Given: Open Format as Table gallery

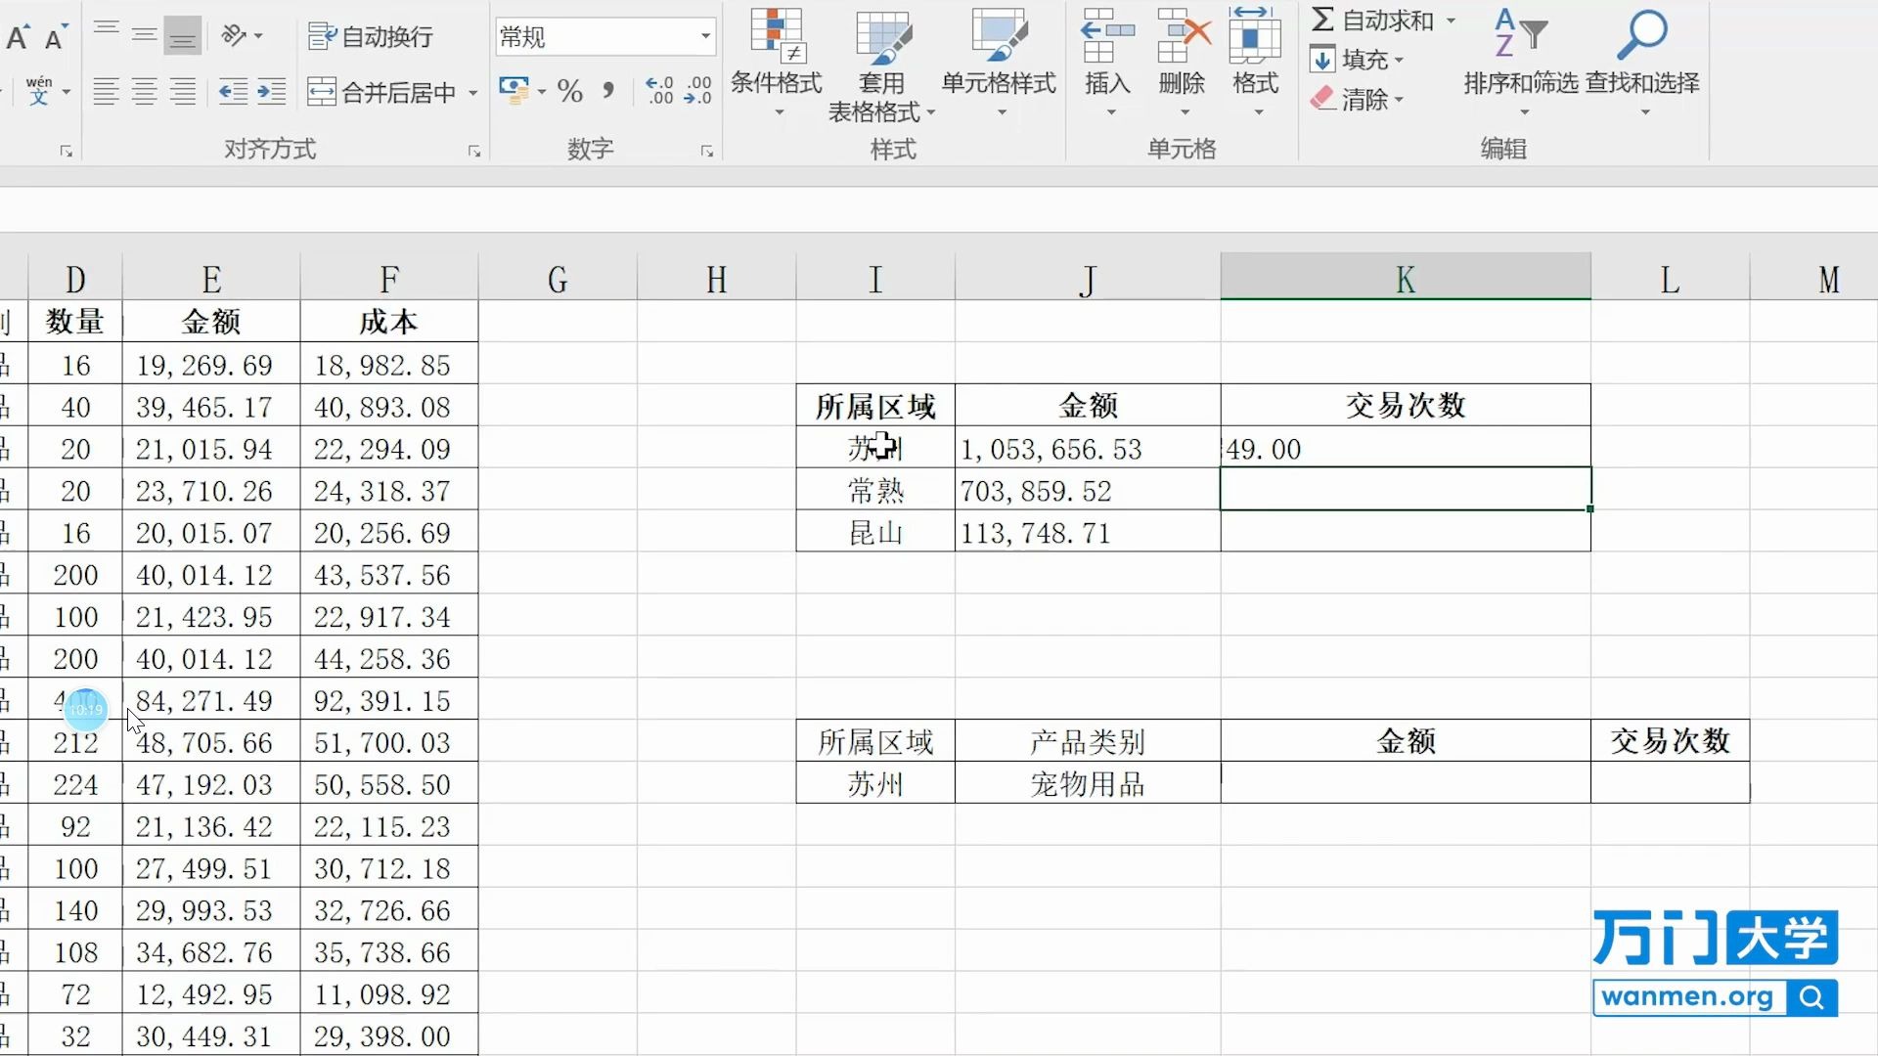Looking at the screenshot, I should pyautogui.click(x=882, y=39).
